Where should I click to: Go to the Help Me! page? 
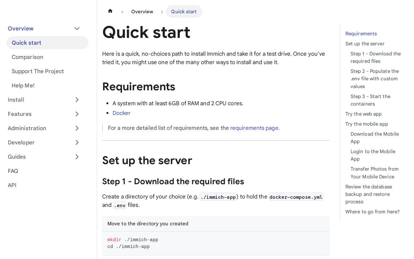point(23,85)
